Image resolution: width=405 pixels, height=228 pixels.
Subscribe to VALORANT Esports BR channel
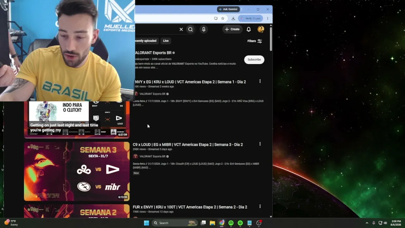(254, 60)
